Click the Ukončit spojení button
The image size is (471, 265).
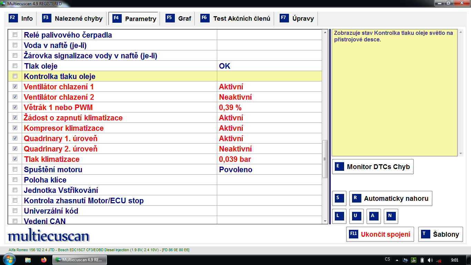pyautogui.click(x=380, y=234)
